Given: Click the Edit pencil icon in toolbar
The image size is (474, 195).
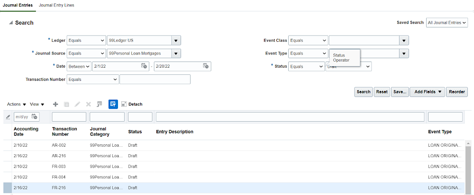Looking at the screenshot, I should (77, 104).
